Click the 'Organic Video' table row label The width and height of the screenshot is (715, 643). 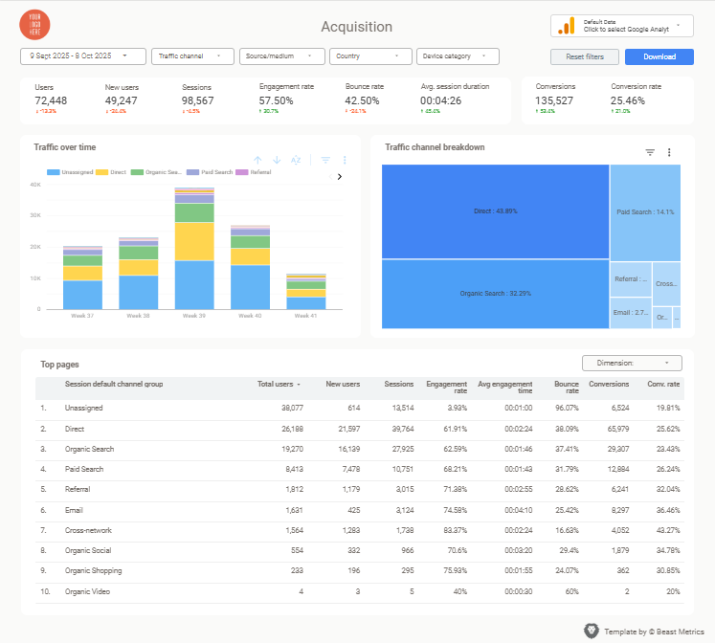click(87, 591)
